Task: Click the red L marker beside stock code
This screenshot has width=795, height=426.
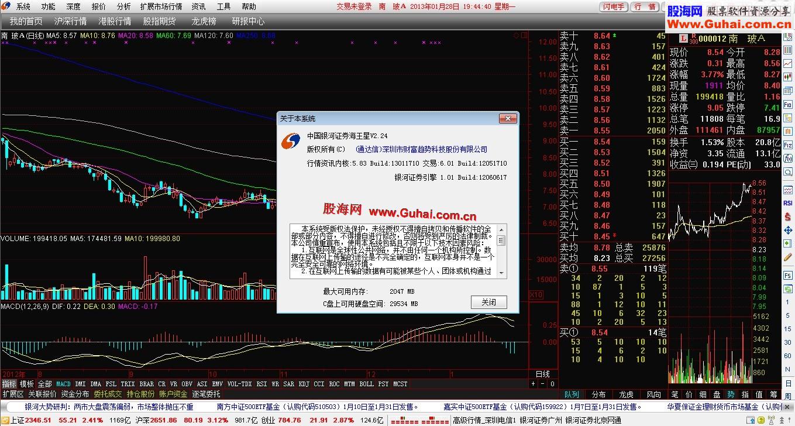Action: click(x=682, y=39)
